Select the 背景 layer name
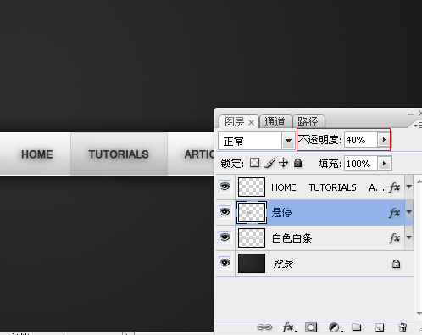Screen dimensions: 422x335 coord(283,264)
